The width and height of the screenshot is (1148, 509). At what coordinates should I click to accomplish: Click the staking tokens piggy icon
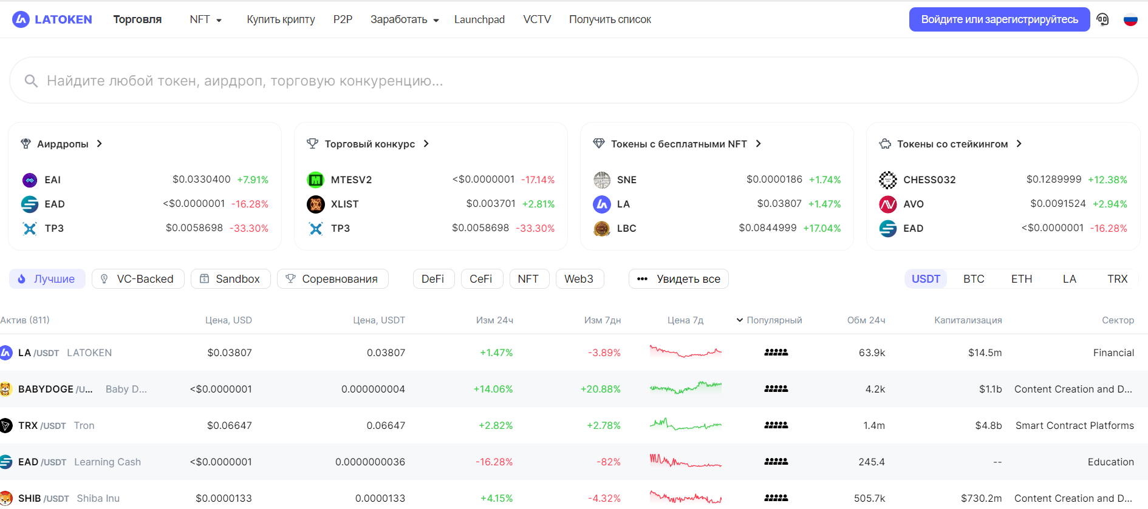pyautogui.click(x=885, y=144)
